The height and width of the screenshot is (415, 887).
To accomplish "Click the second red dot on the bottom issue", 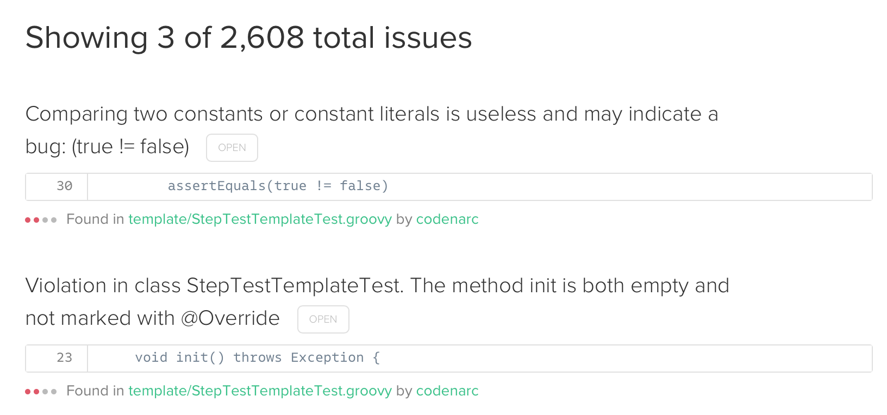I will 35,391.
